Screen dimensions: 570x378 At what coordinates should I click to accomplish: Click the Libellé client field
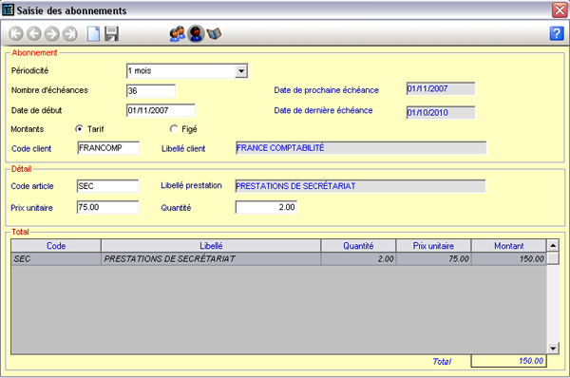[x=361, y=148]
